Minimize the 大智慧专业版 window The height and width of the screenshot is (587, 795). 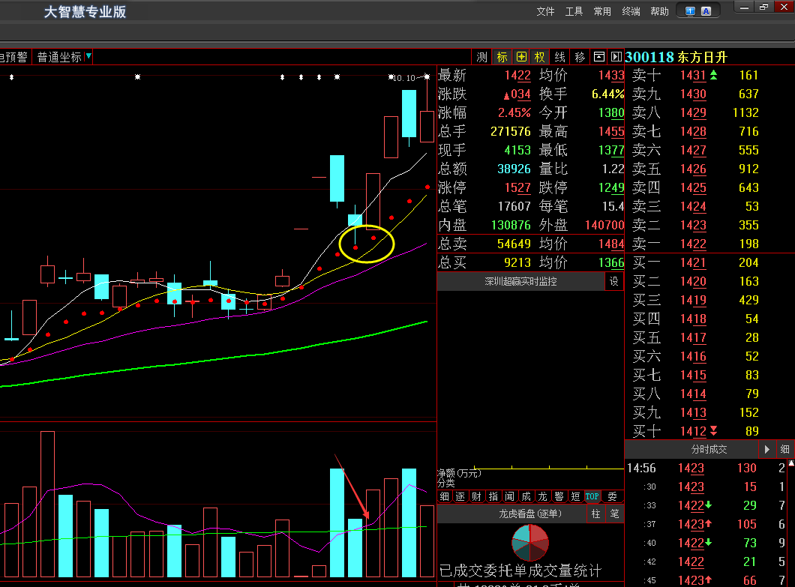click(744, 7)
